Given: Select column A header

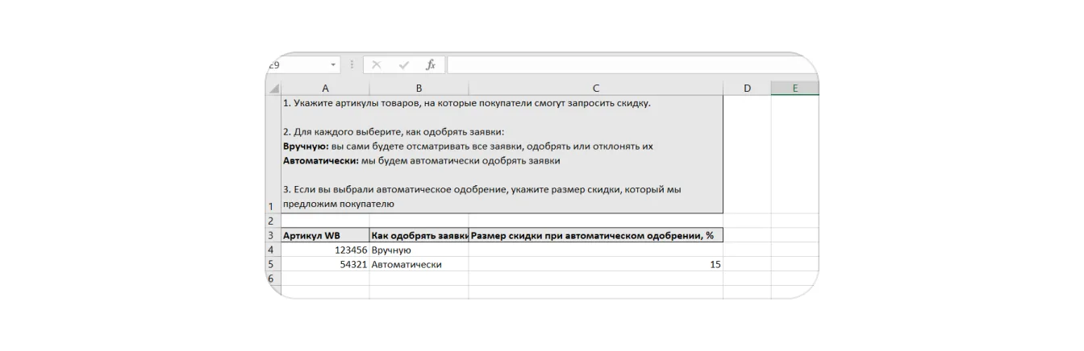Looking at the screenshot, I should (325, 89).
